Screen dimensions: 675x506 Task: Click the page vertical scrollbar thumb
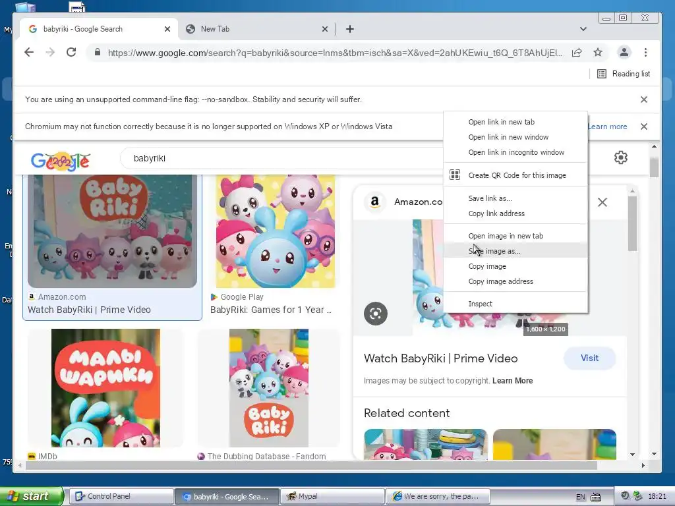(654, 167)
